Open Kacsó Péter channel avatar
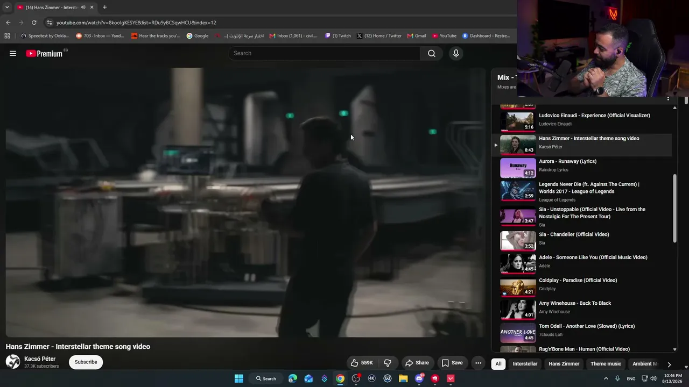Screen dimensions: 689x387 pyautogui.click(x=13, y=362)
